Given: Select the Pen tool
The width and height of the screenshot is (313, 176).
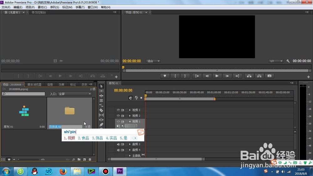Looking at the screenshot, I should 101,125.
